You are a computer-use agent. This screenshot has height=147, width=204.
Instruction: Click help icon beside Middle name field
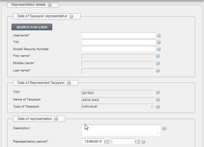[158, 63]
